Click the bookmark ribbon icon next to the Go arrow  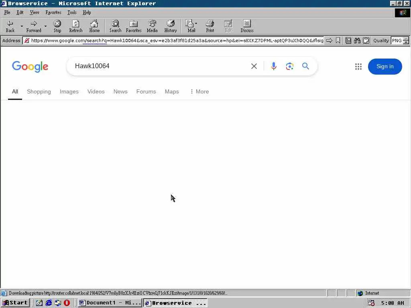[338, 41]
